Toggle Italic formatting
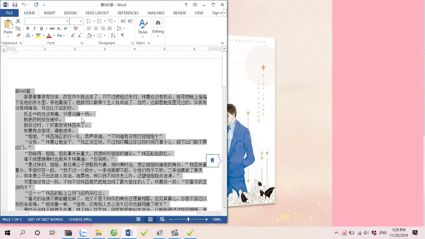This screenshot has width=425, height=239. 35,29
